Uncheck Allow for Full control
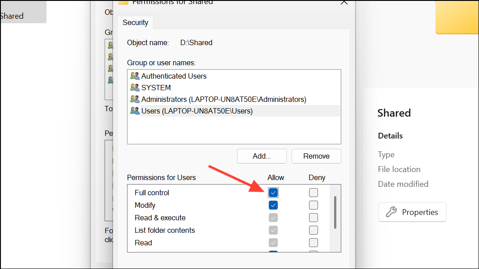 273,192
